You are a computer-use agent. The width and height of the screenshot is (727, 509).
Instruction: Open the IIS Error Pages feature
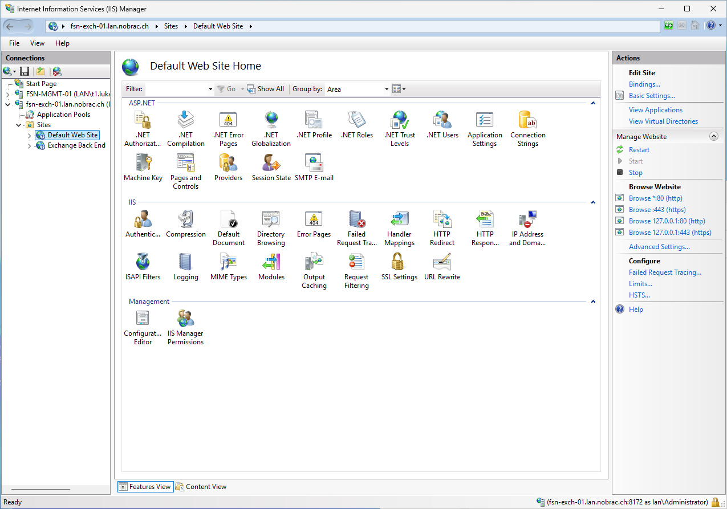314,224
